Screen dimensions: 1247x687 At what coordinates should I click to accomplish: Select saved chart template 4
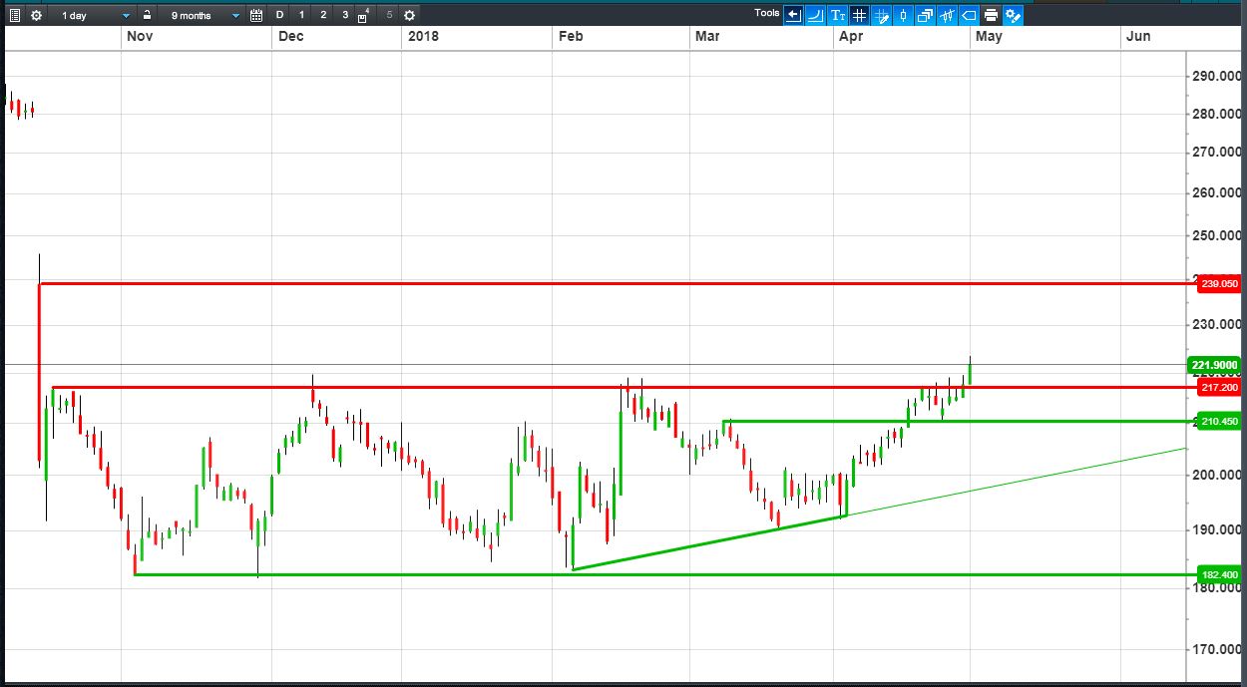[363, 16]
